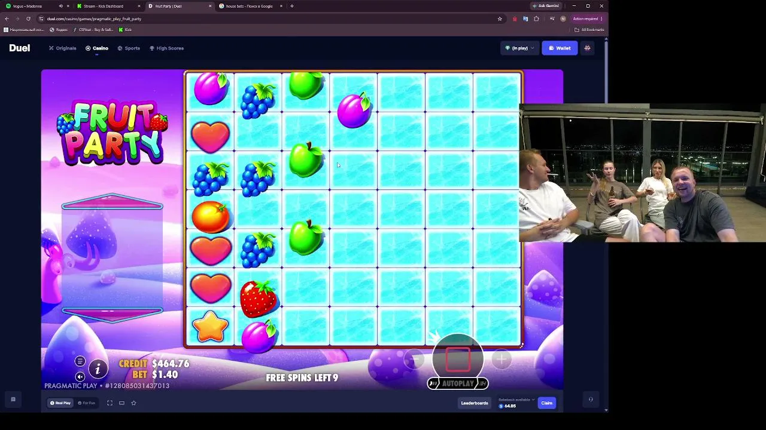766x430 pixels.
Task: Switch to the Stream - Kick Dashboard tab
Action: (110, 6)
